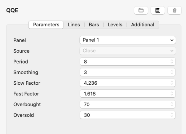The height and width of the screenshot is (134, 186).
Task: Open the Panel dropdown
Action: [x=127, y=40]
